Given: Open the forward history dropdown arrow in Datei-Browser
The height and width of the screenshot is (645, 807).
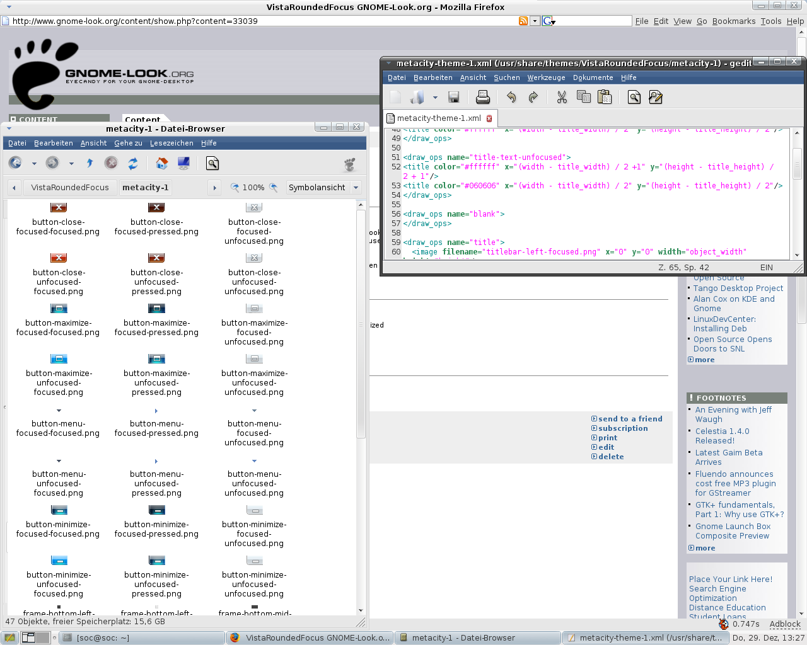Looking at the screenshot, I should pyautogui.click(x=71, y=164).
